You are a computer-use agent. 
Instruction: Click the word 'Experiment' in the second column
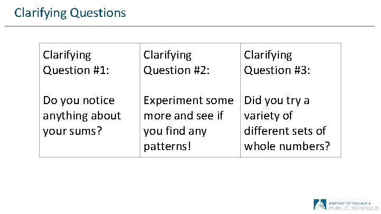pos(170,100)
